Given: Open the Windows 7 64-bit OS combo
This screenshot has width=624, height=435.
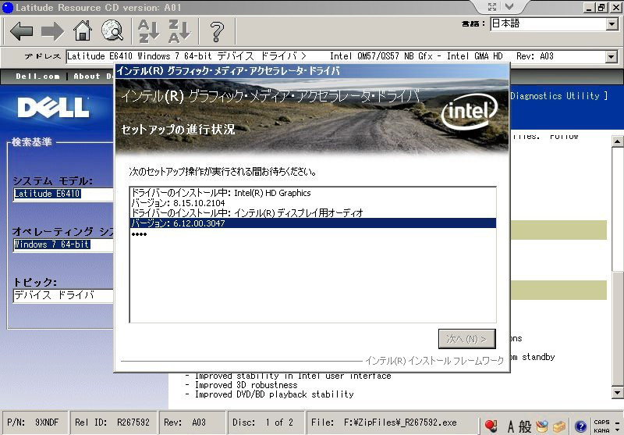Looking at the screenshot, I should coord(64,244).
